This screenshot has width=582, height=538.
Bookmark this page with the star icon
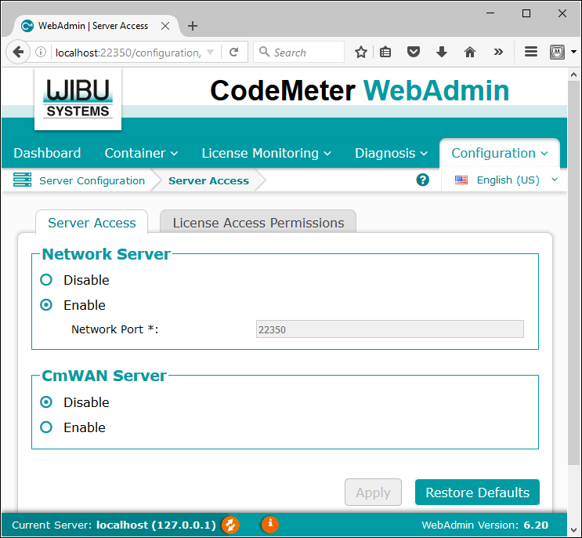[361, 52]
